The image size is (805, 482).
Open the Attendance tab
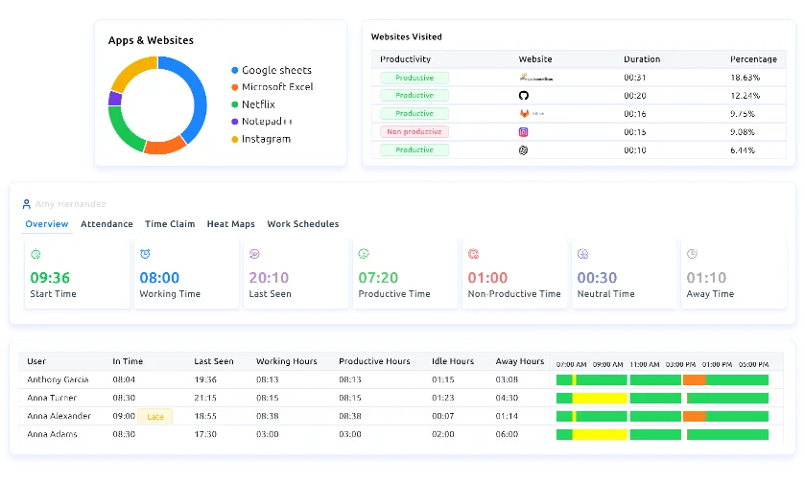click(x=107, y=224)
